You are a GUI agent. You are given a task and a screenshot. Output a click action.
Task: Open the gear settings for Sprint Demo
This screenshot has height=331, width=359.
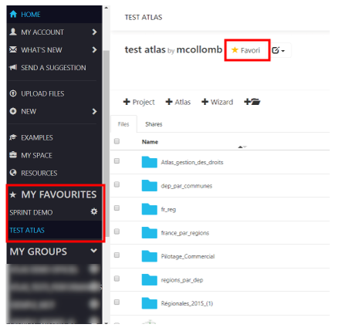(94, 211)
